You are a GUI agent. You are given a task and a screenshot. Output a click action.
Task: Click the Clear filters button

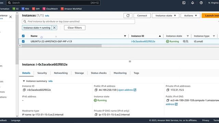[x=75, y=28]
